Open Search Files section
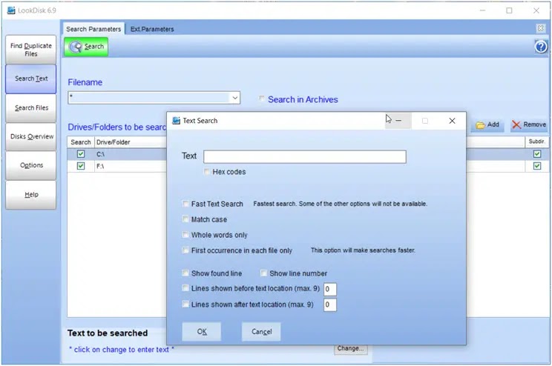The height and width of the screenshot is (366, 552). pos(31,108)
